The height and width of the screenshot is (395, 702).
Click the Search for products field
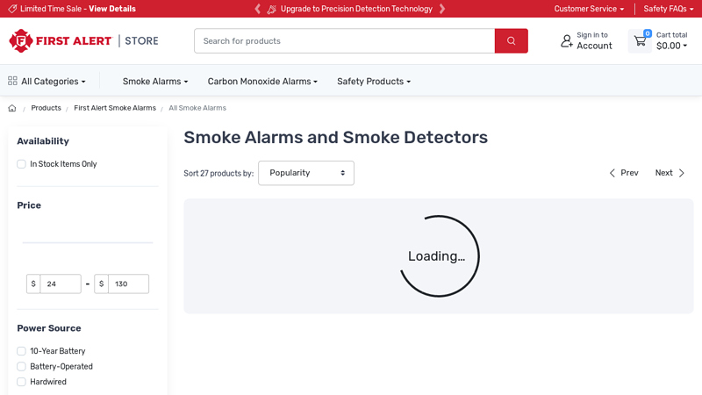[x=344, y=40]
